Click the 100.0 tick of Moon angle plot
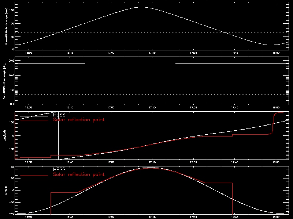293x219 pixels. pyautogui.click(x=11, y=61)
